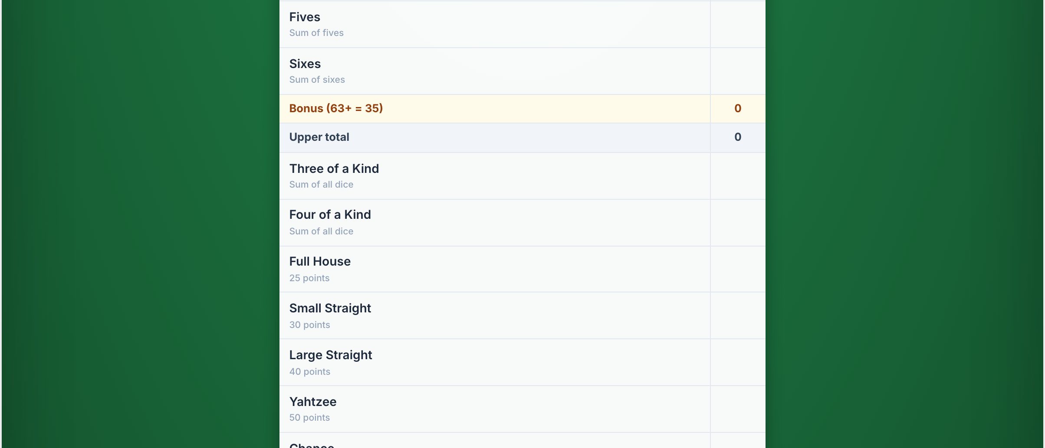Click the Bonus (63+ = 35) row
Image resolution: width=1045 pixels, height=448 pixels.
pyautogui.click(x=522, y=109)
